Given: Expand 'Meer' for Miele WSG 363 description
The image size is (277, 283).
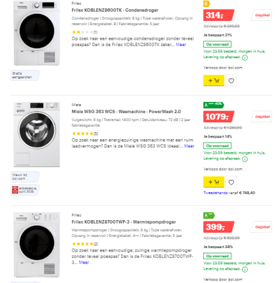Looking at the screenshot, I should pos(189,146).
